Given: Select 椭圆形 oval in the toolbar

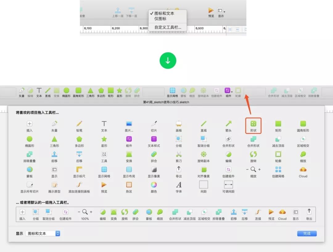Looking at the screenshot, I should [x=66, y=93].
